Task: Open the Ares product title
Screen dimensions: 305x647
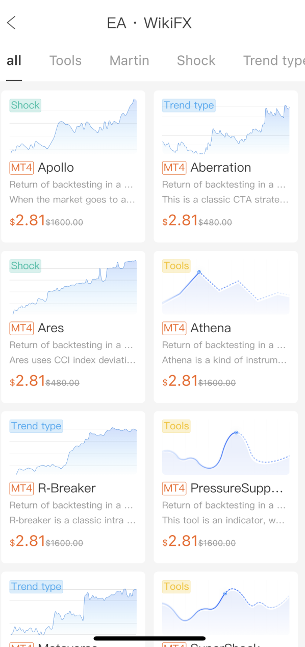Action: pos(50,328)
